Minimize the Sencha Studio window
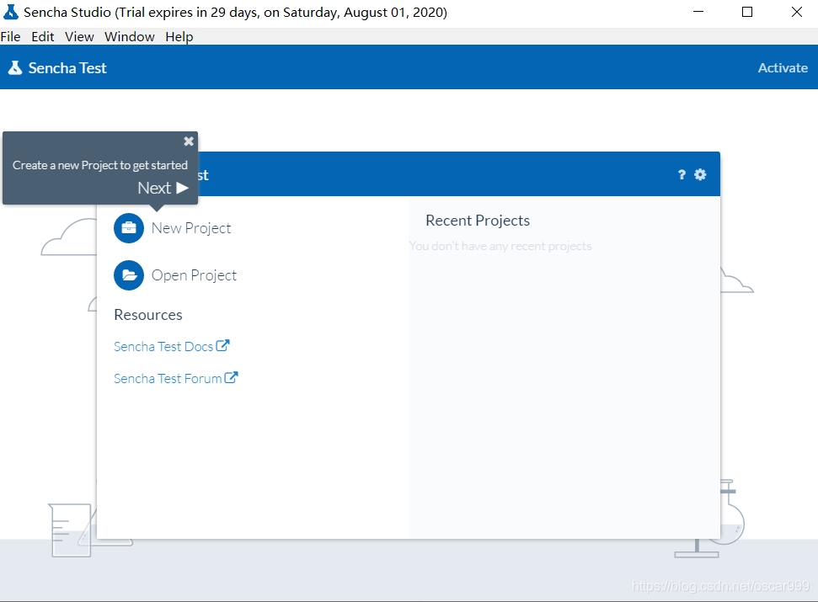The height and width of the screenshot is (602, 818). tap(698, 12)
